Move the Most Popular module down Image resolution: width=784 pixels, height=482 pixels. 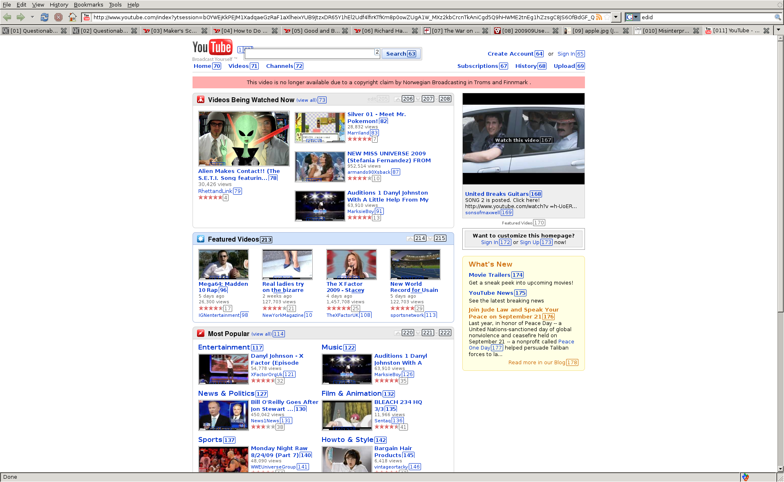pyautogui.click(x=418, y=333)
